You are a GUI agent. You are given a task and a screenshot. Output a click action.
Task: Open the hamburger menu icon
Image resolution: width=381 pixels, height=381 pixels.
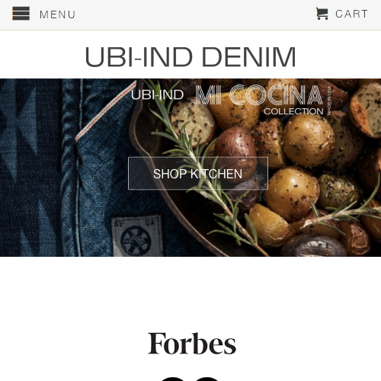(21, 14)
